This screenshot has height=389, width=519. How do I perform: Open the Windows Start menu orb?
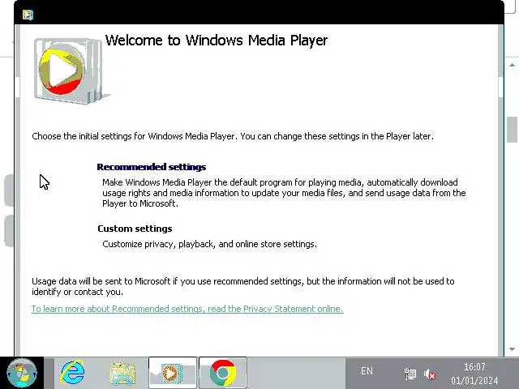[22, 373]
